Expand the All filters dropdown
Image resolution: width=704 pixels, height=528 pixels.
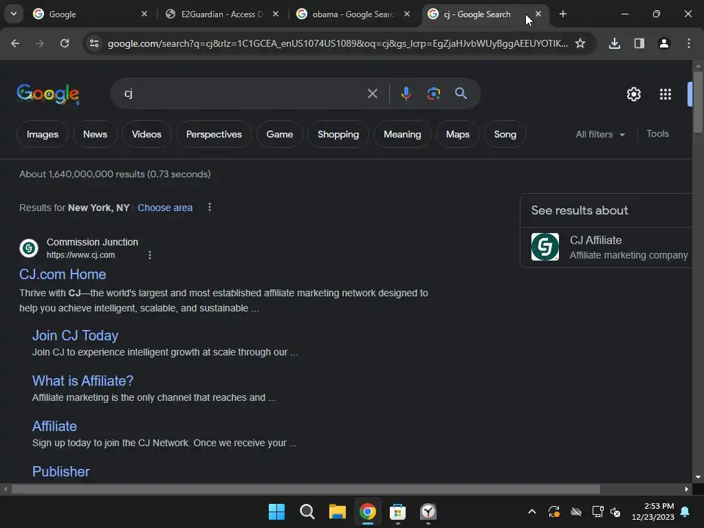coord(600,134)
